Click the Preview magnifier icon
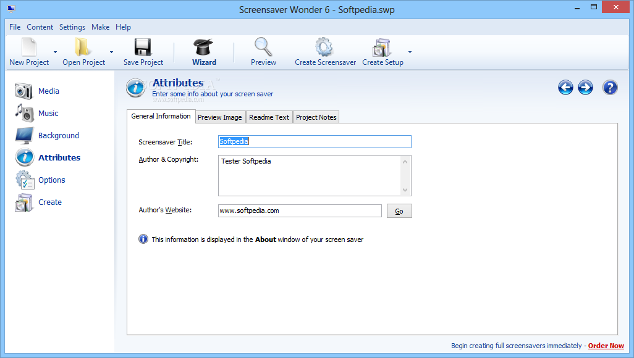 click(x=263, y=47)
